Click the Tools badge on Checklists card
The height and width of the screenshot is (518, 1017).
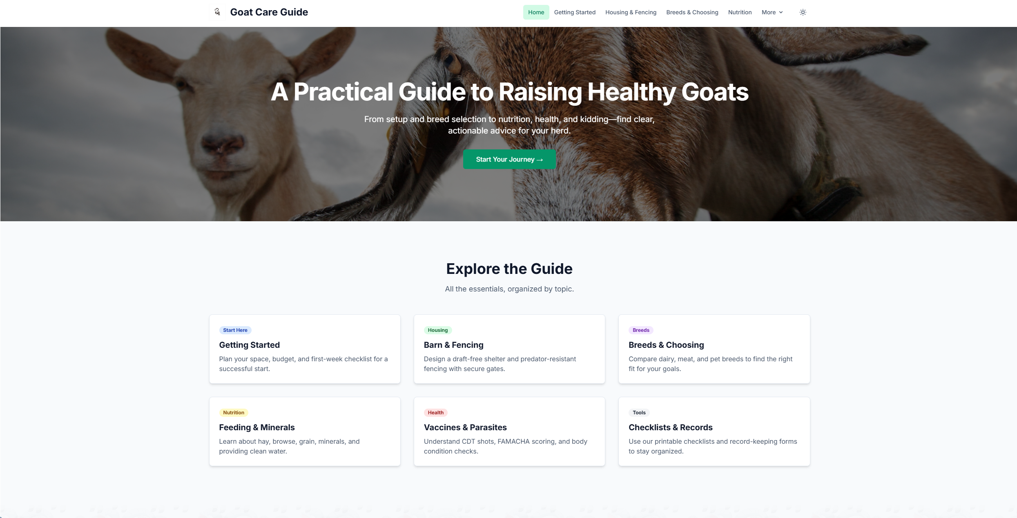[x=639, y=412]
